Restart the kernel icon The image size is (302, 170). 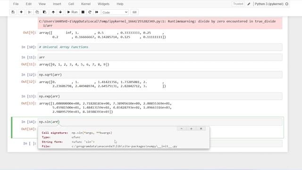click(90, 12)
